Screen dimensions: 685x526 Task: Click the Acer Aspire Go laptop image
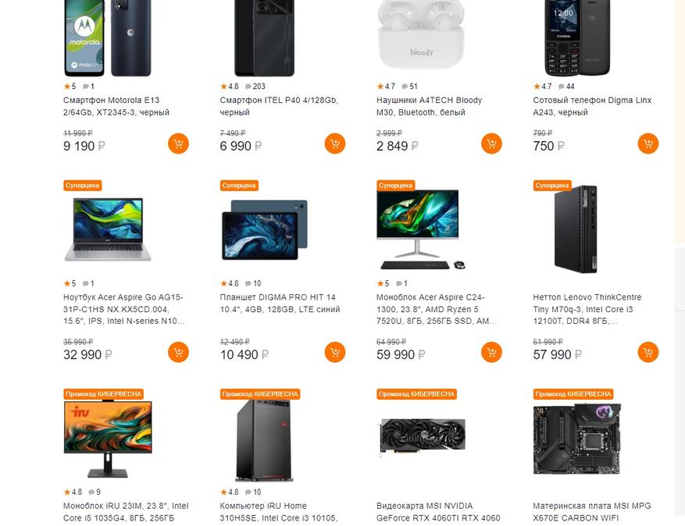pos(108,229)
